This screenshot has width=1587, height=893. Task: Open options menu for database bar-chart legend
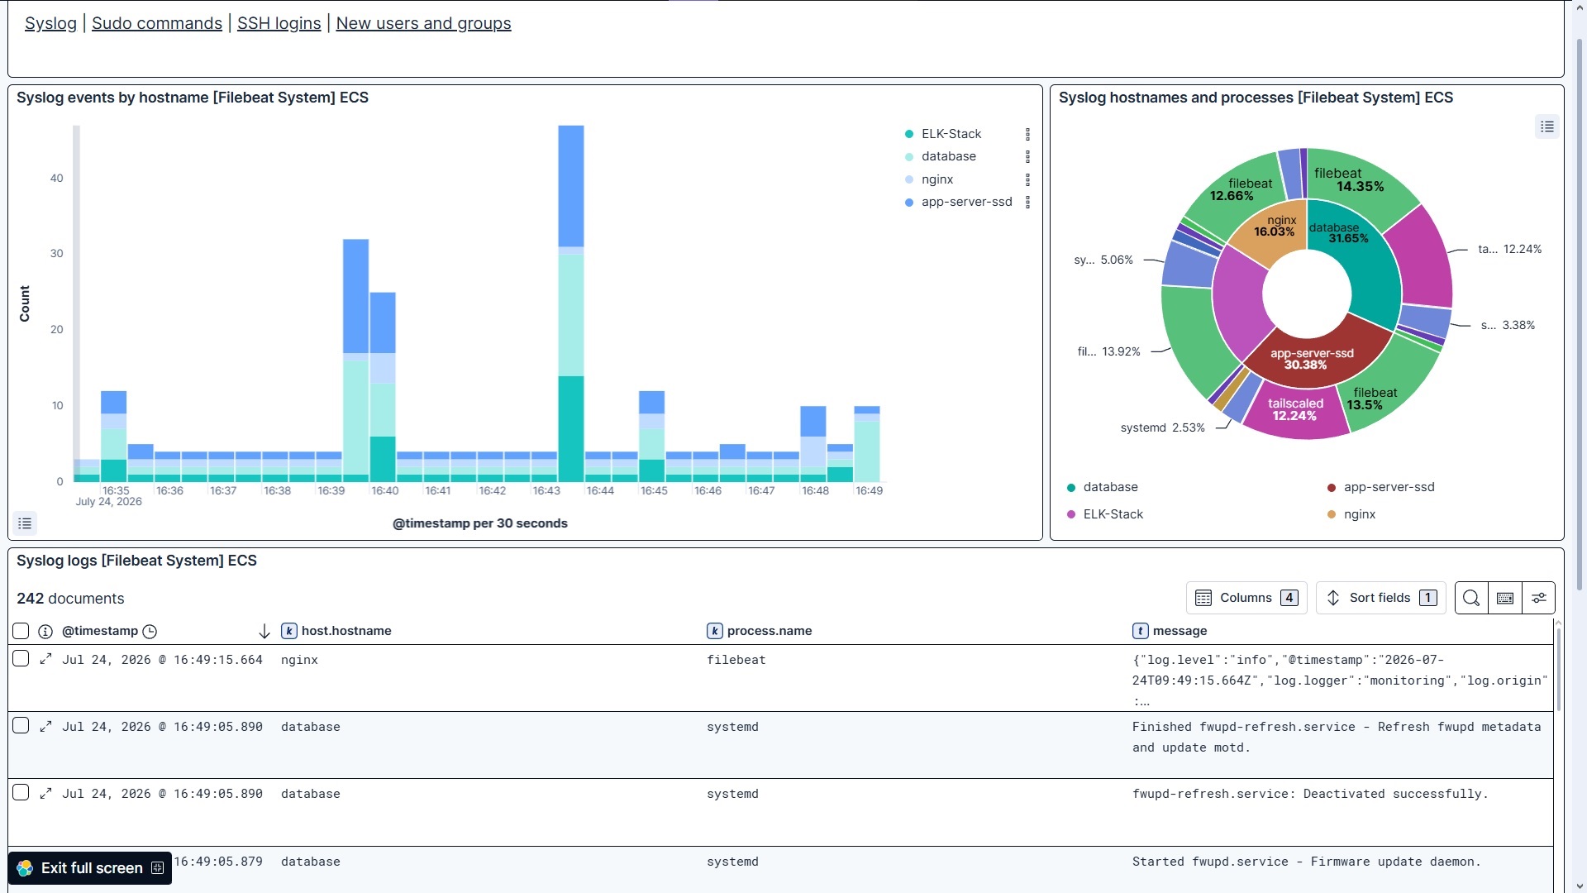point(1027,156)
